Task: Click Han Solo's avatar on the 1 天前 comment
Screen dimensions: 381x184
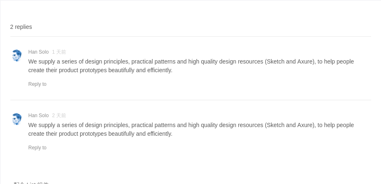Action: click(x=17, y=56)
